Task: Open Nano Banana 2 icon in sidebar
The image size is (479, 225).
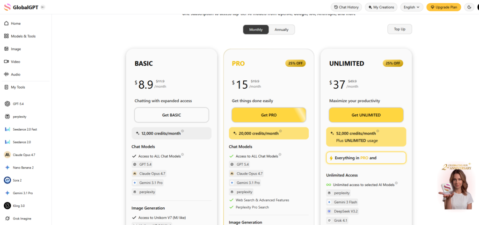Action: click(7, 168)
